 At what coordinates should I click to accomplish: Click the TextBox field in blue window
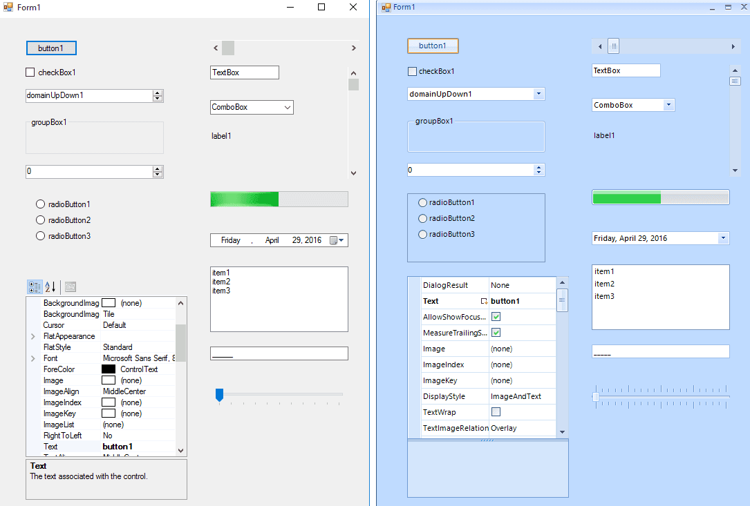pos(626,70)
